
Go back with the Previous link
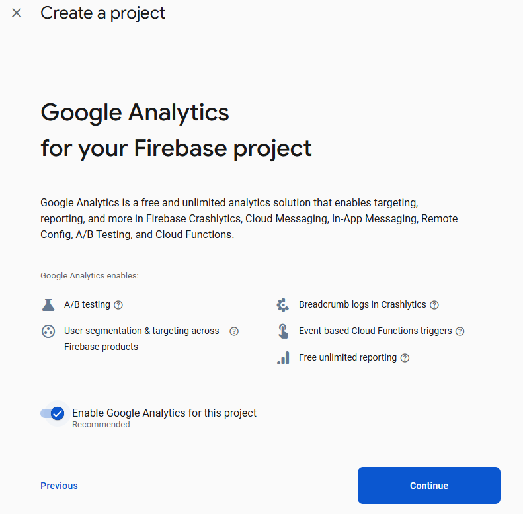coord(59,486)
